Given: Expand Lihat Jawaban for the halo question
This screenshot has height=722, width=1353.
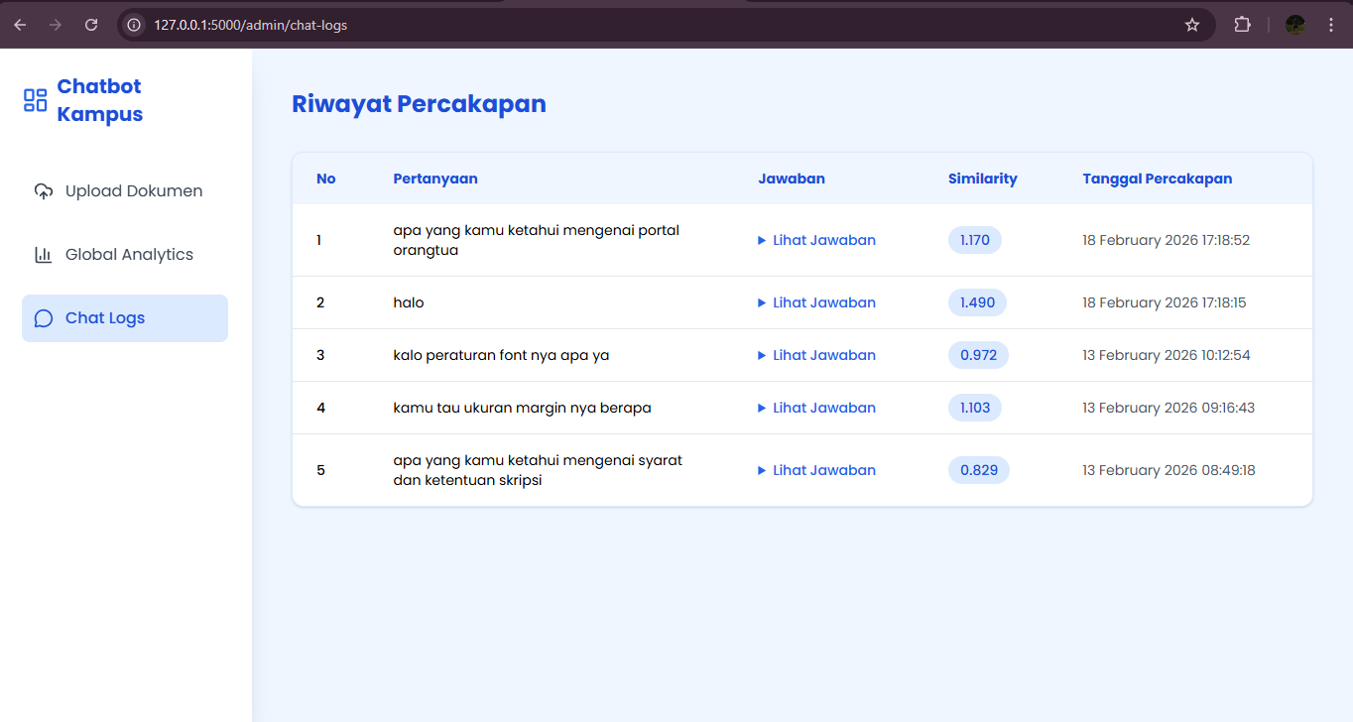Looking at the screenshot, I should 815,302.
